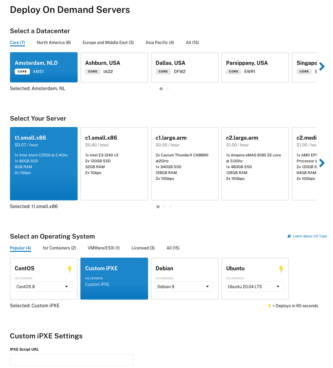Click the text 'Selected: t1.small.x86'
The width and height of the screenshot is (333, 368).
point(34,207)
